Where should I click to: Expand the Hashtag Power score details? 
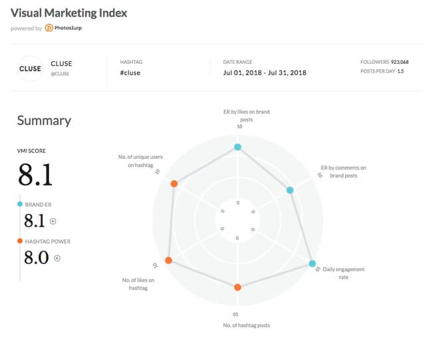tap(57, 258)
